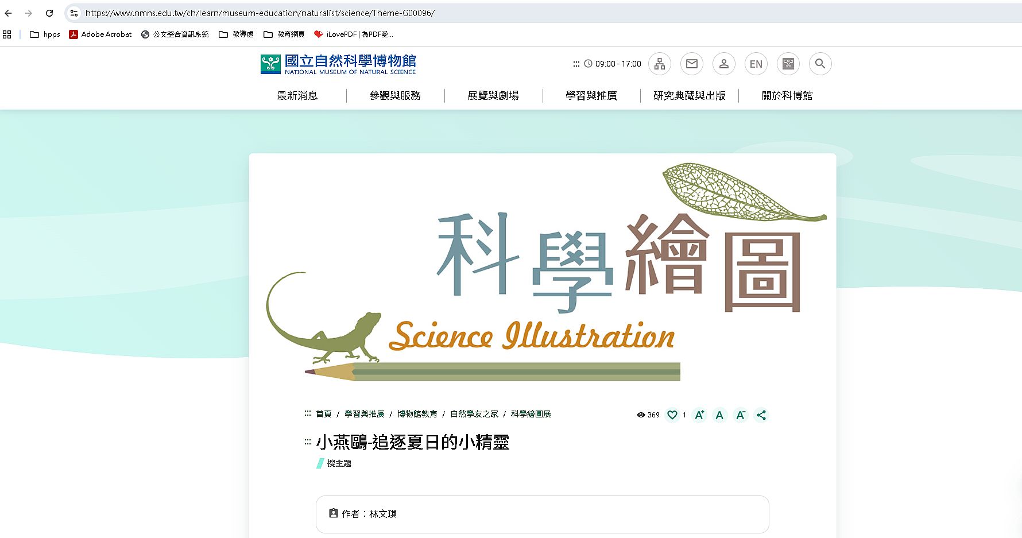This screenshot has height=538, width=1022.
Task: Open the 研究典藏與出版 menu item
Action: pyautogui.click(x=690, y=96)
